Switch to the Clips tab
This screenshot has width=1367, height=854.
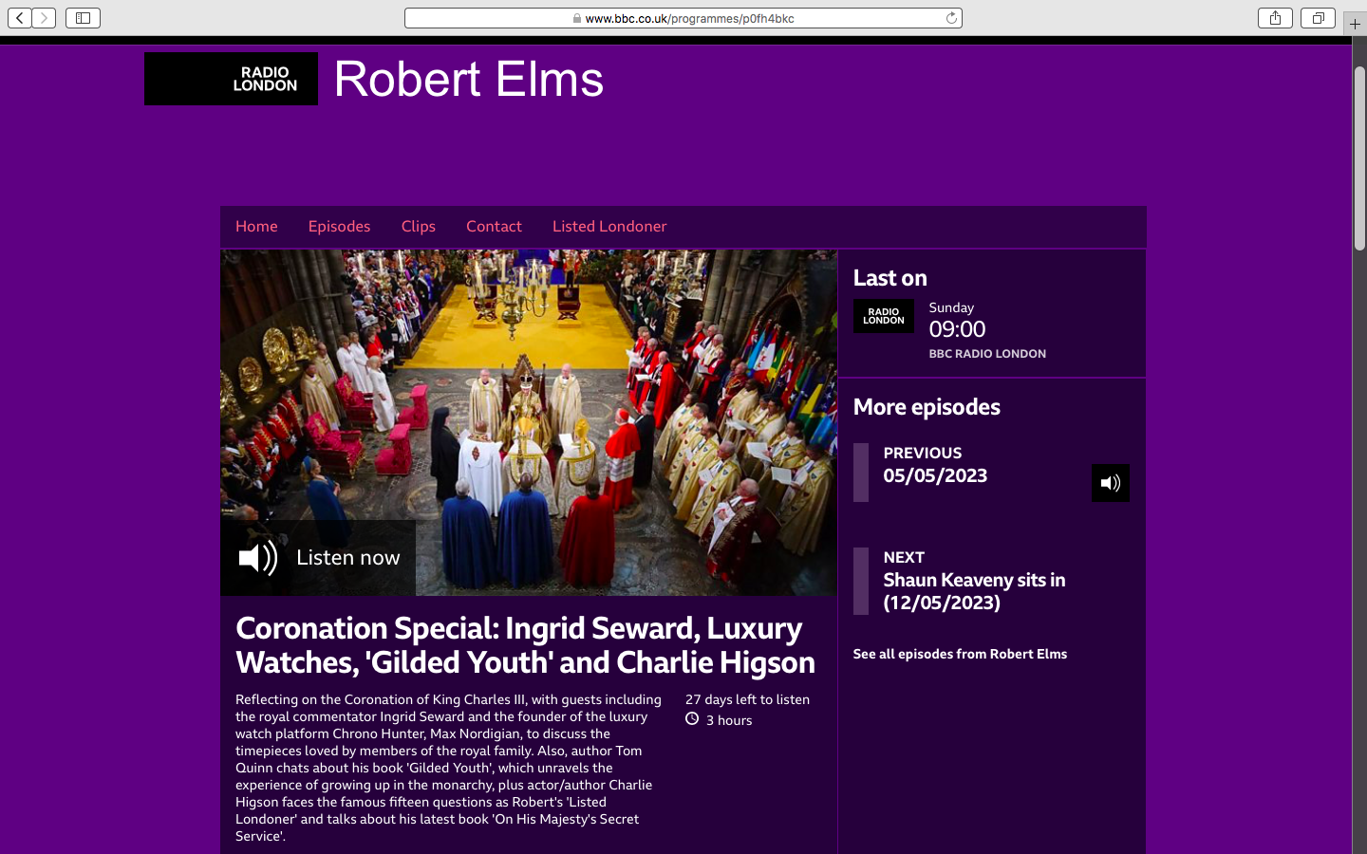point(418,227)
